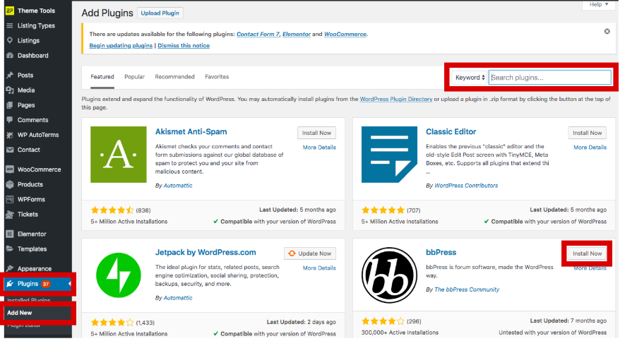The height and width of the screenshot is (346, 625).
Task: Open the Akismet Anti-Spam title link
Action: (x=191, y=131)
